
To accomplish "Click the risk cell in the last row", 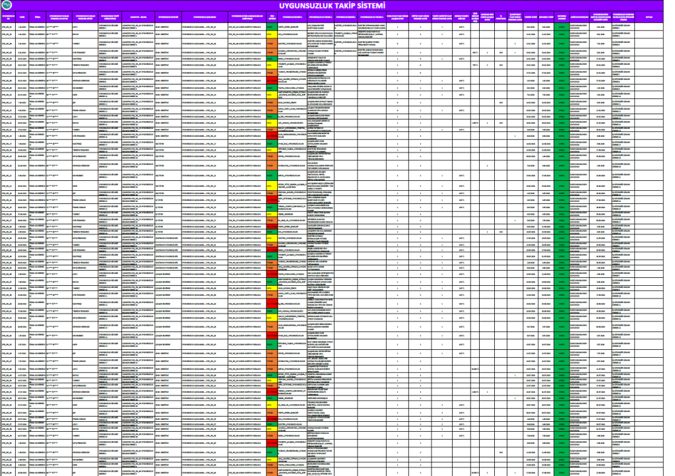I will pyautogui.click(x=273, y=472).
